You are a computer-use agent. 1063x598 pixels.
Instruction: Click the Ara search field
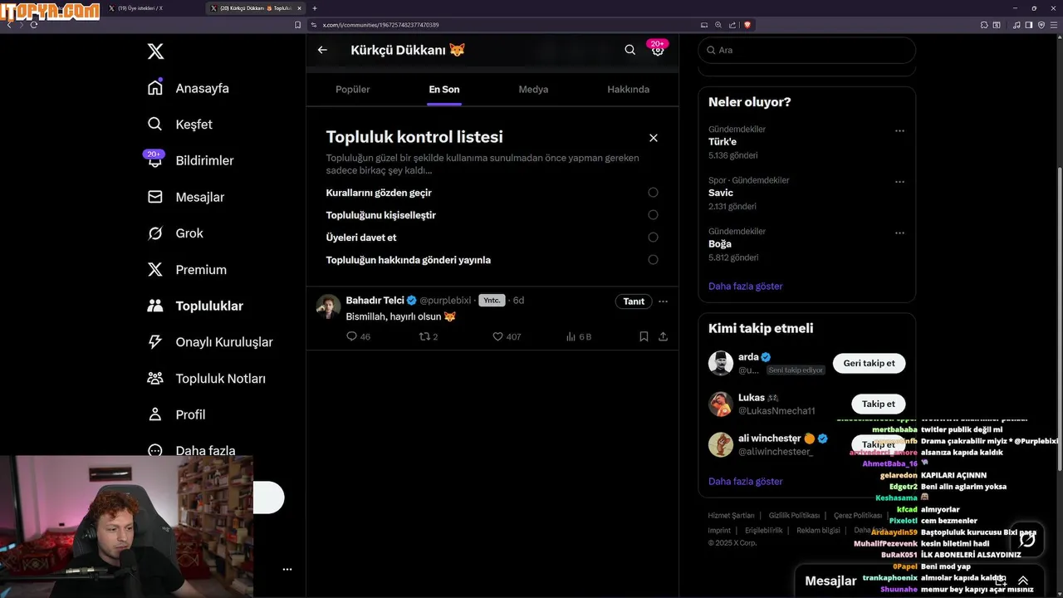pos(807,50)
